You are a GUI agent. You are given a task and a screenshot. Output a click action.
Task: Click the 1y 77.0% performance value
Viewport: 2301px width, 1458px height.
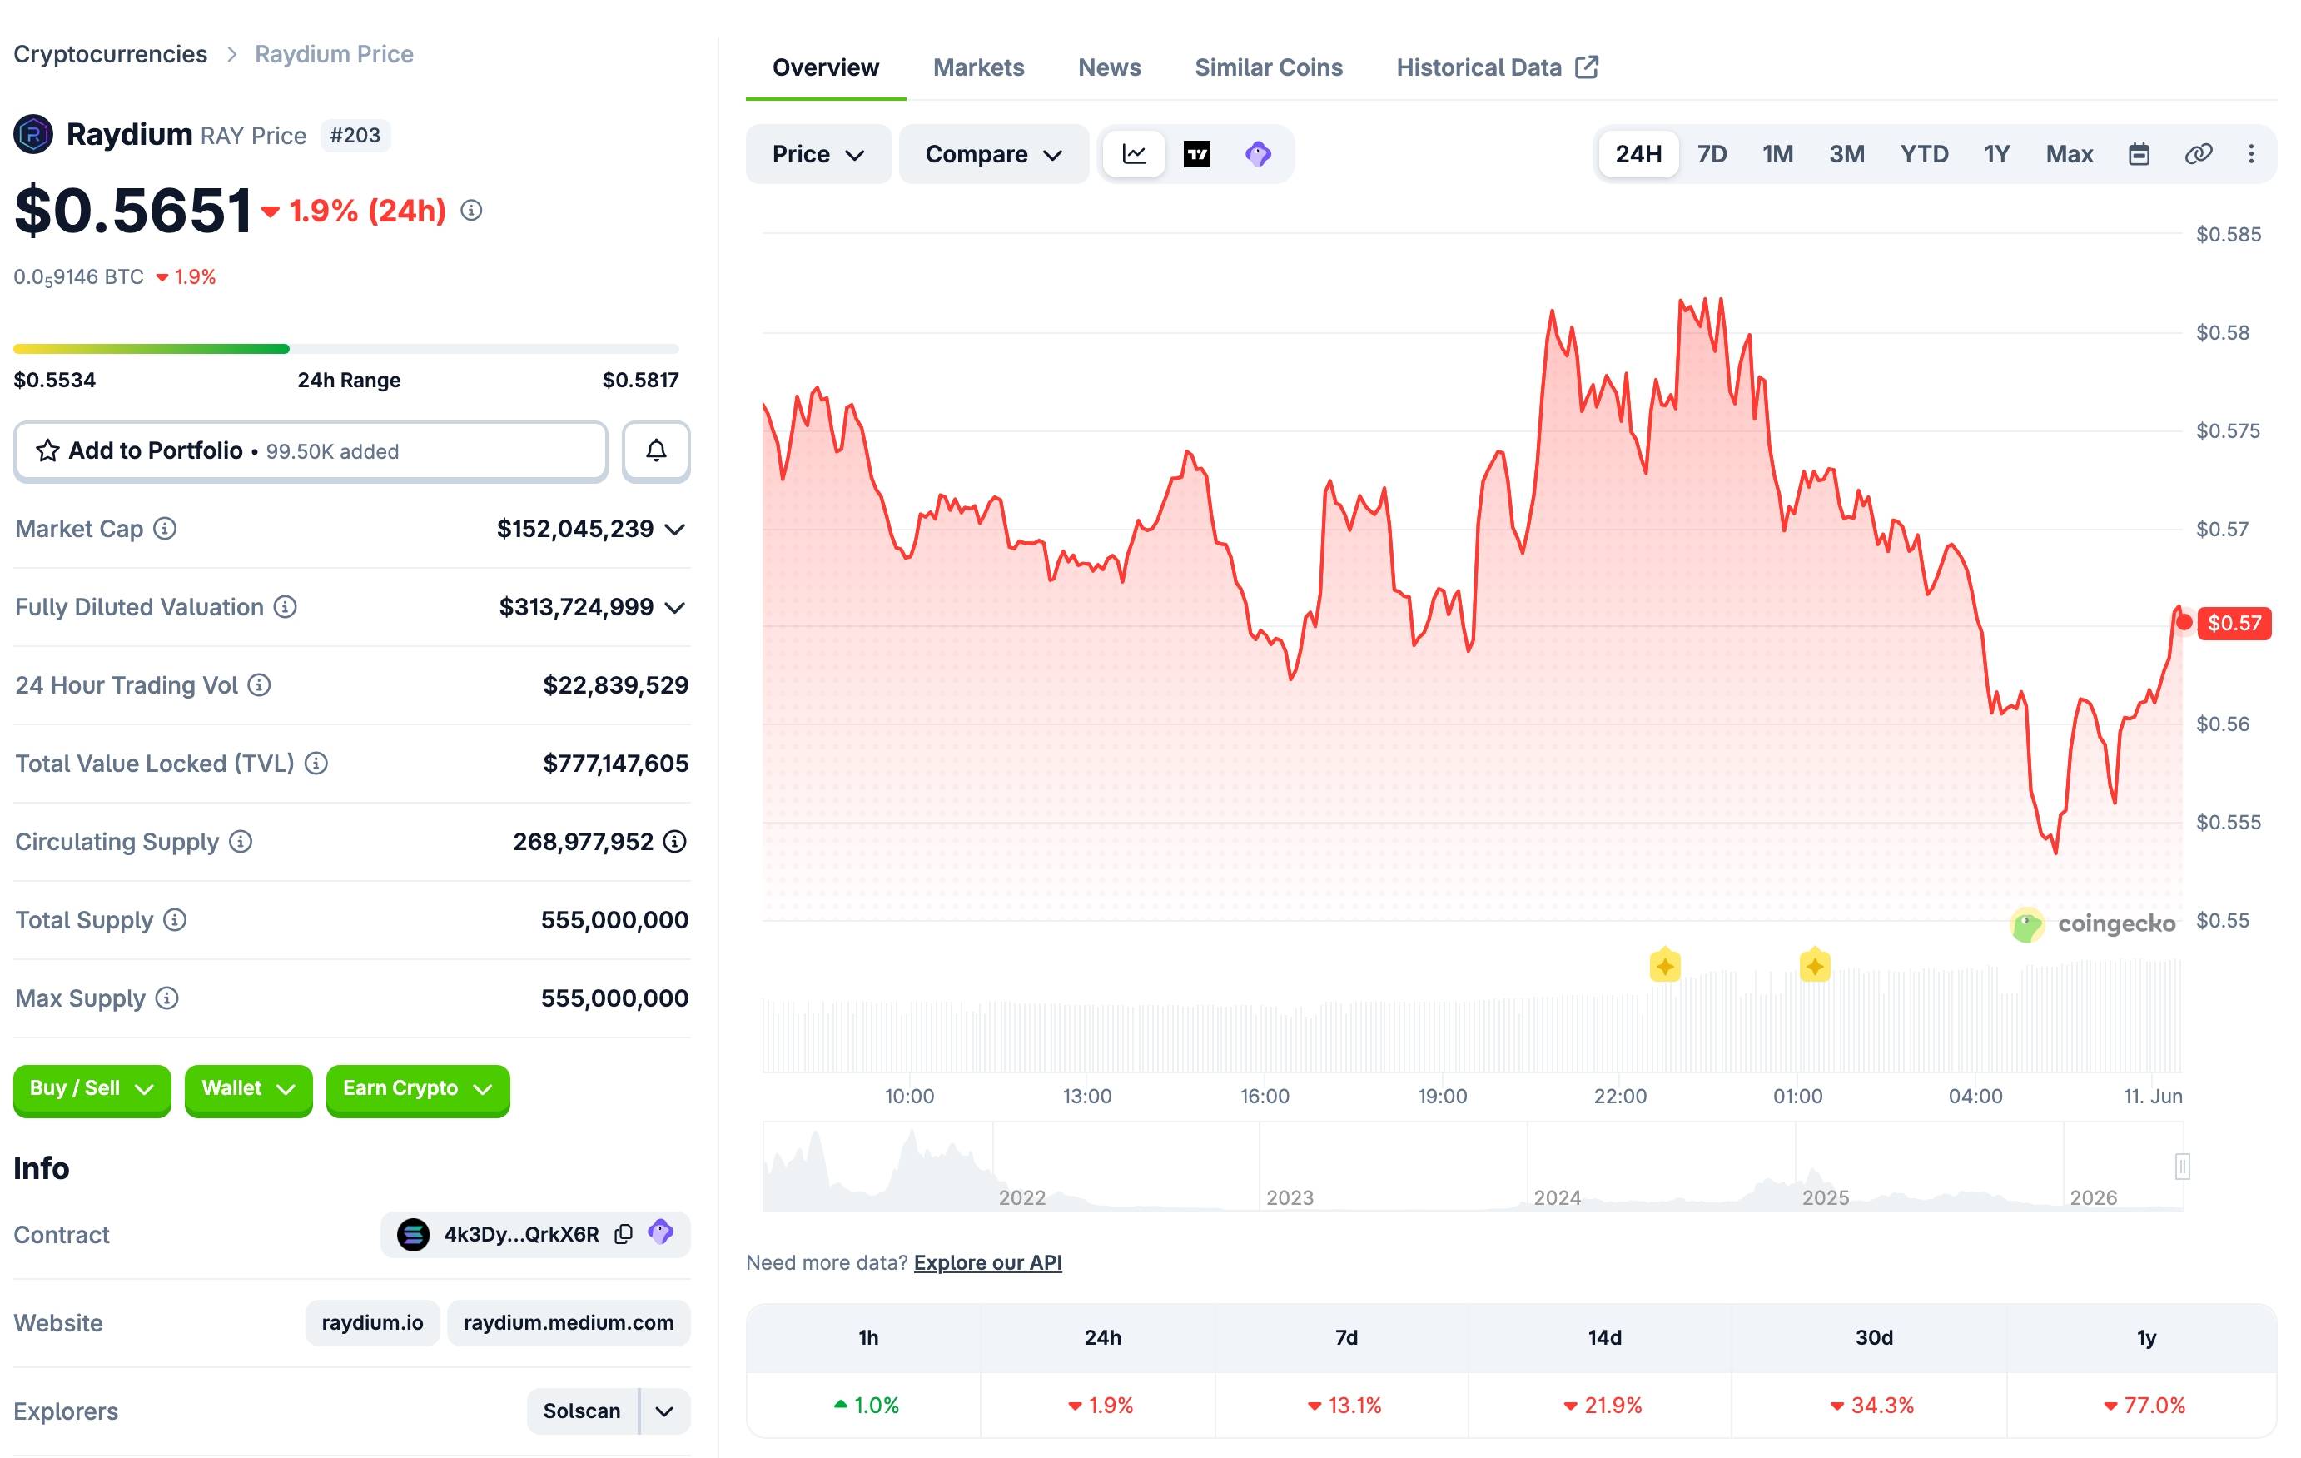[2144, 1405]
